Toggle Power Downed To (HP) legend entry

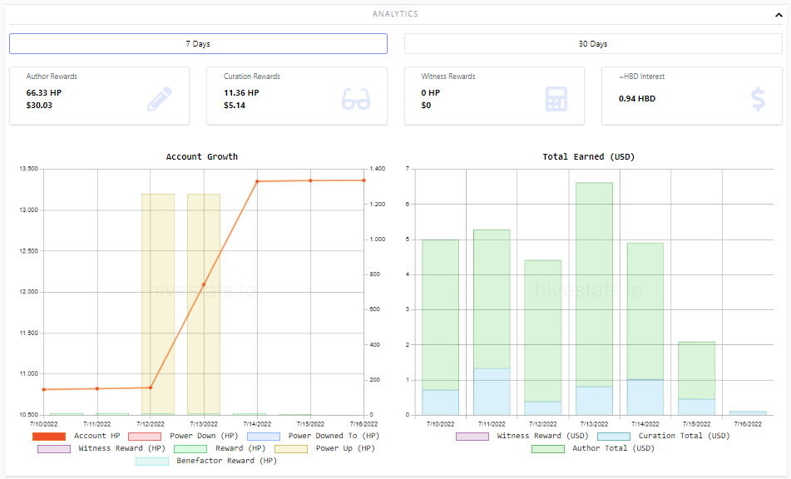click(x=314, y=436)
